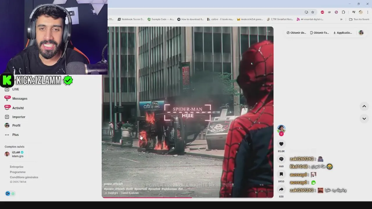Open 2,790 Breakfast Reci... bookmark

[x=280, y=19]
